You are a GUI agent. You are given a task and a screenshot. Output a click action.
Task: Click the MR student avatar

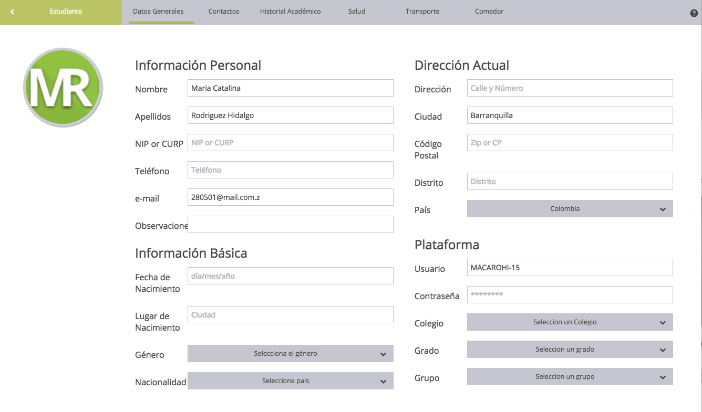click(63, 87)
